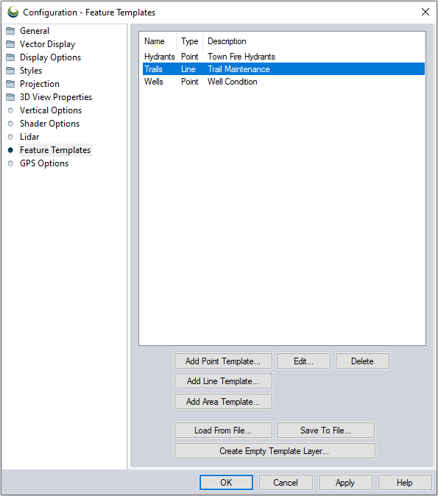The image size is (438, 496).
Task: Open the Vector Display settings page
Action: click(47, 44)
